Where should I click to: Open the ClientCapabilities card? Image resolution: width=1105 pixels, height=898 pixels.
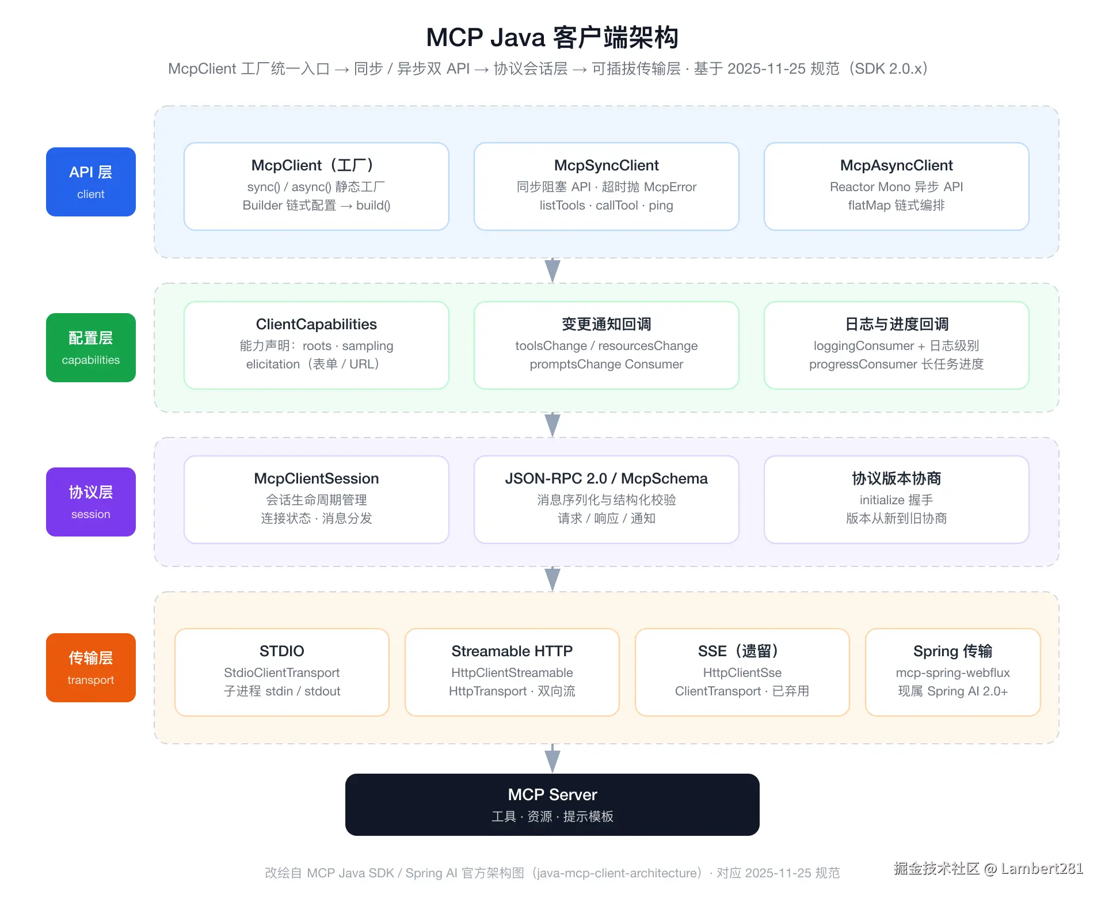(x=317, y=345)
